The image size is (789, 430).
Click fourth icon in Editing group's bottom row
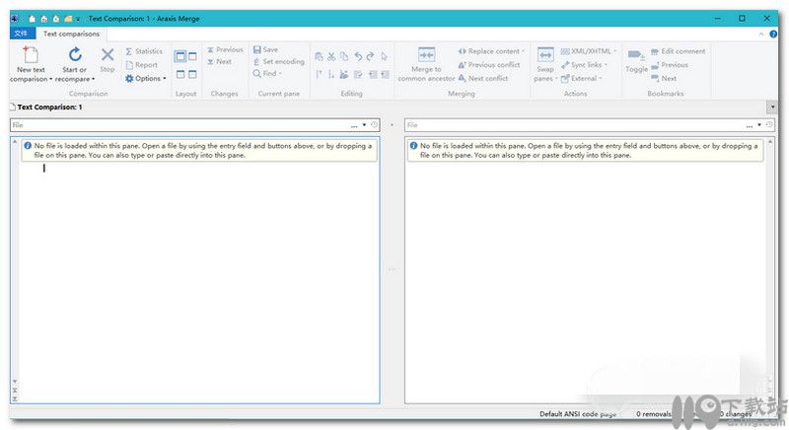(x=358, y=74)
